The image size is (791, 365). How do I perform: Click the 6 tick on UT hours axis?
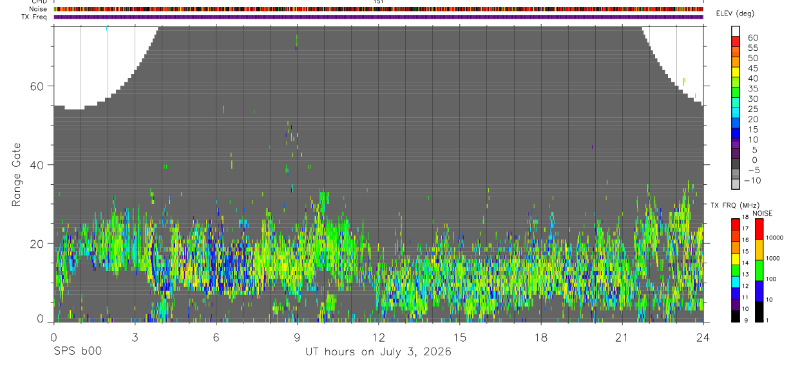(x=216, y=337)
